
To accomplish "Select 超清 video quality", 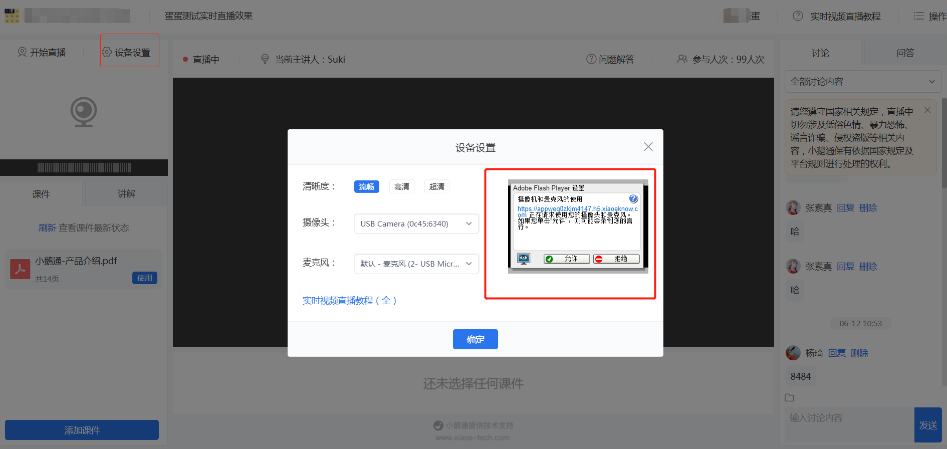I will (436, 187).
